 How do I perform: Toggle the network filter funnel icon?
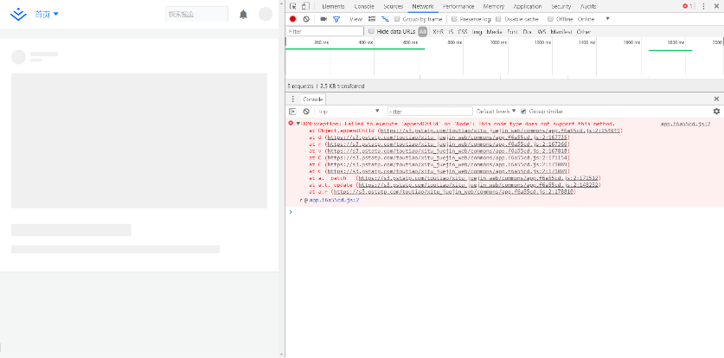coord(336,18)
